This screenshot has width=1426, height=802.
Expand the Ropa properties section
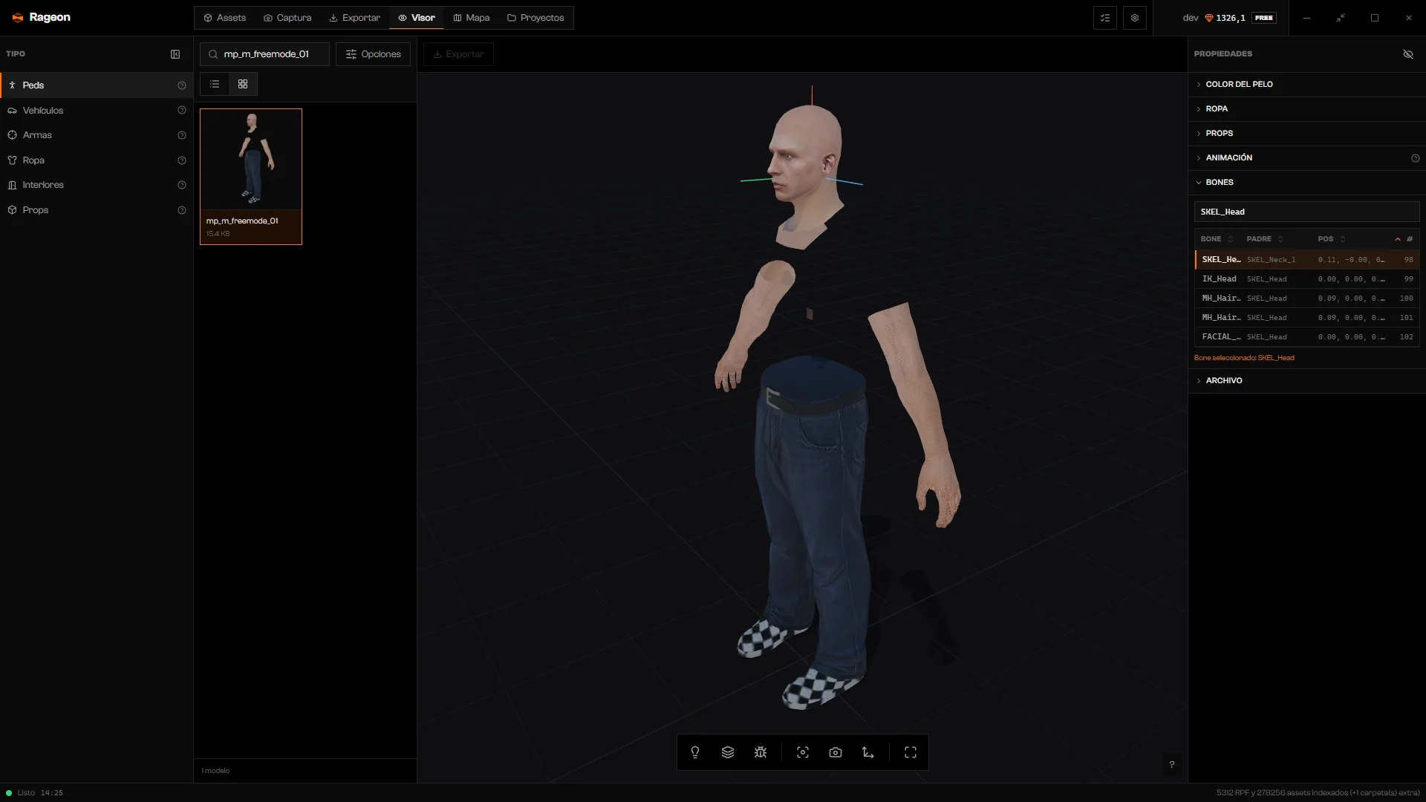pos(1306,108)
